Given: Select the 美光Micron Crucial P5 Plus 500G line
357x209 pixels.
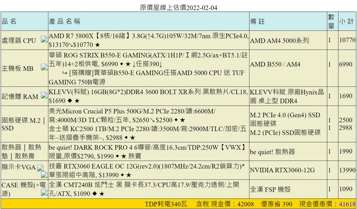Looking at the screenshot, I should [132, 116].
